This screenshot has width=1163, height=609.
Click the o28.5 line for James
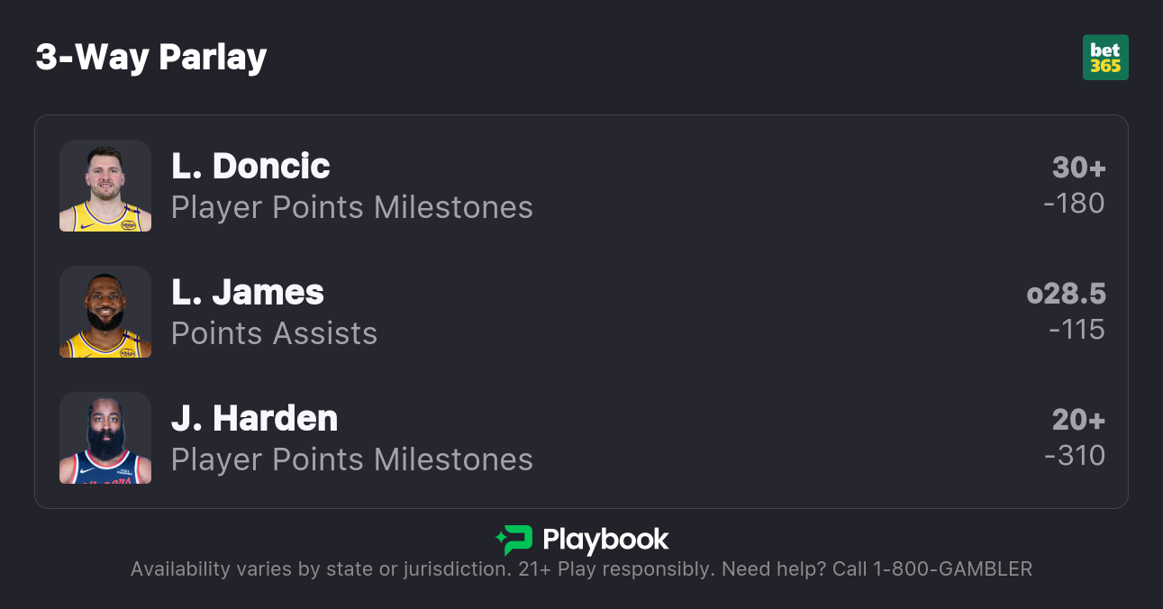[x=1066, y=294]
